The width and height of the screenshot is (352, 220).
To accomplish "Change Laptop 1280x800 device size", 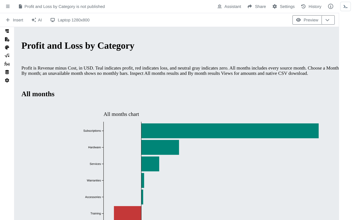I will [70, 20].
